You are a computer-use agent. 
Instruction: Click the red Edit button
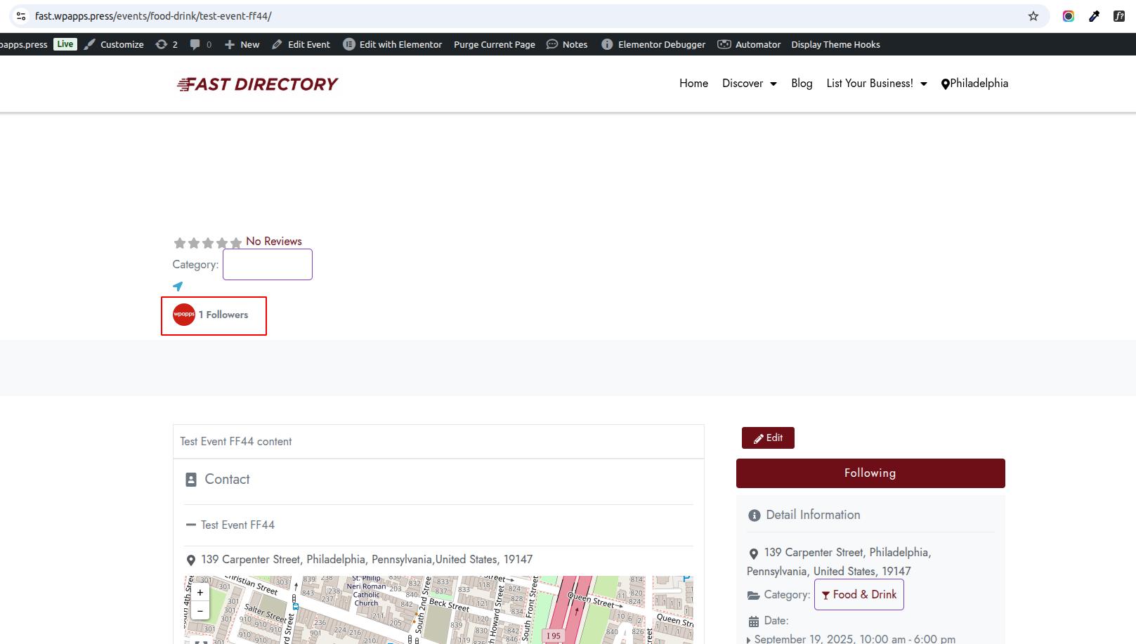tap(768, 438)
